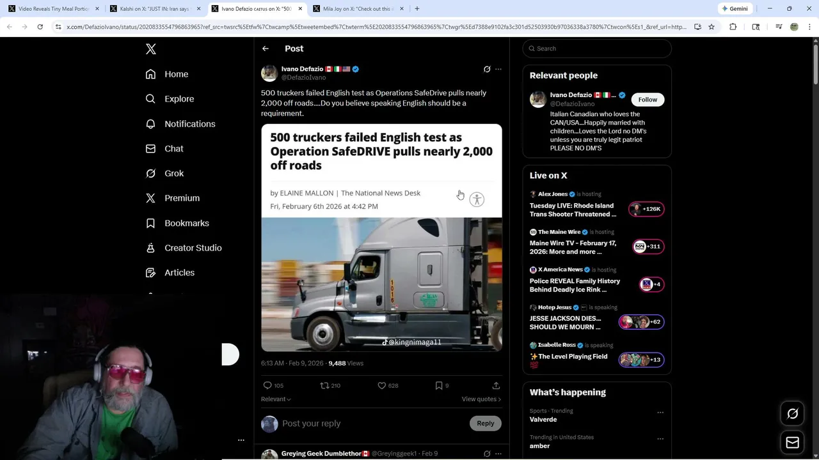The width and height of the screenshot is (819, 460).
Task: Switch to the Kalshi on X tab
Action: [x=155, y=9]
